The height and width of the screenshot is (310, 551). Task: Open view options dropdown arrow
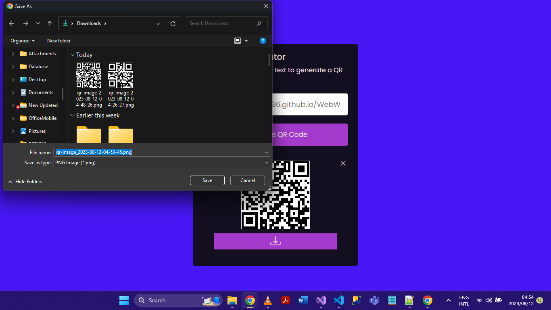coord(246,41)
